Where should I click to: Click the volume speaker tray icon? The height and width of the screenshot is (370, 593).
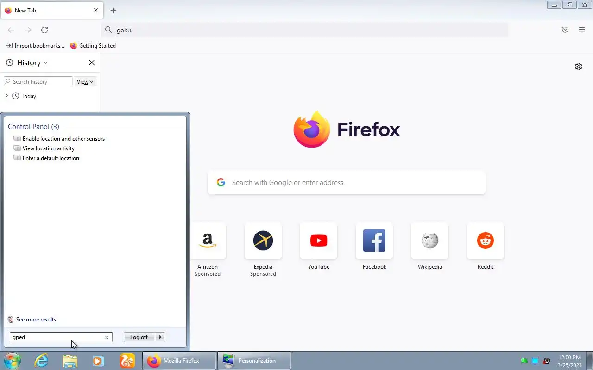click(x=546, y=361)
